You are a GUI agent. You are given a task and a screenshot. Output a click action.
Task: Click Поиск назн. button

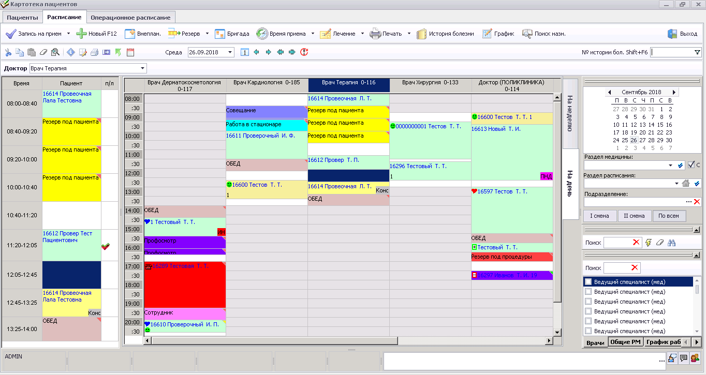pyautogui.click(x=543, y=34)
